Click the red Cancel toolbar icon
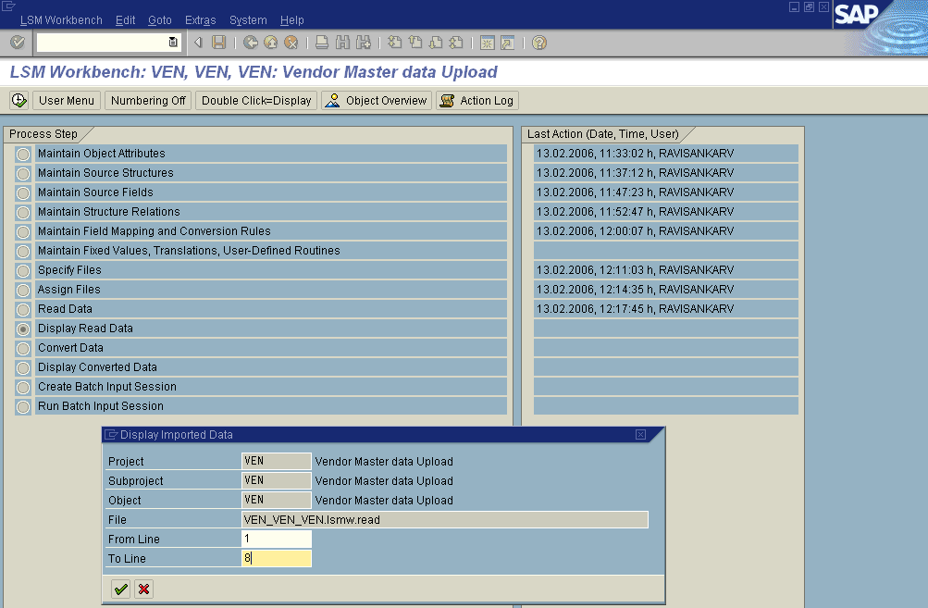This screenshot has width=928, height=608. coord(291,43)
